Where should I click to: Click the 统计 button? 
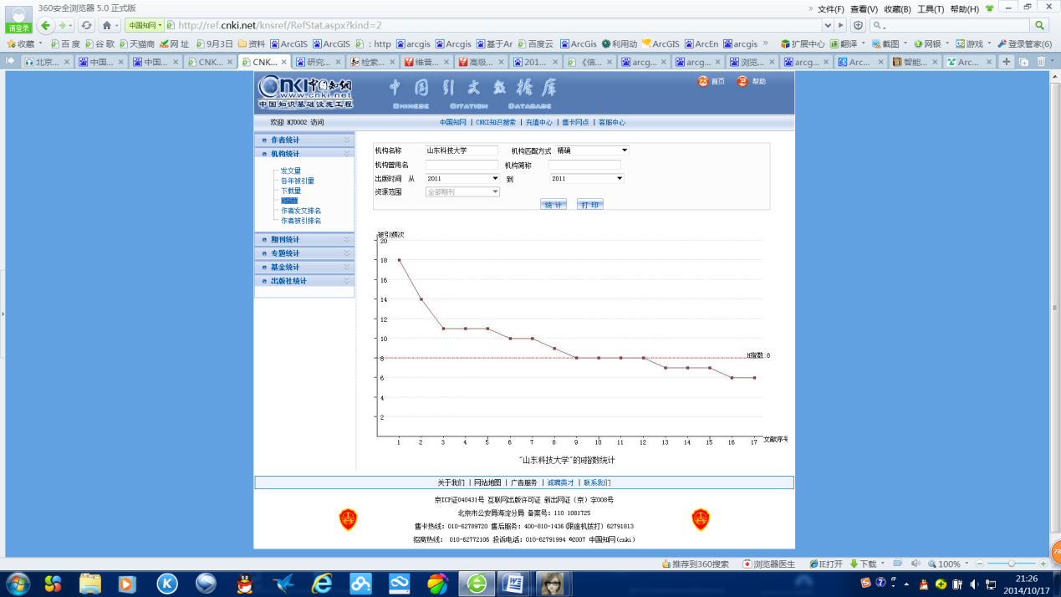click(553, 204)
